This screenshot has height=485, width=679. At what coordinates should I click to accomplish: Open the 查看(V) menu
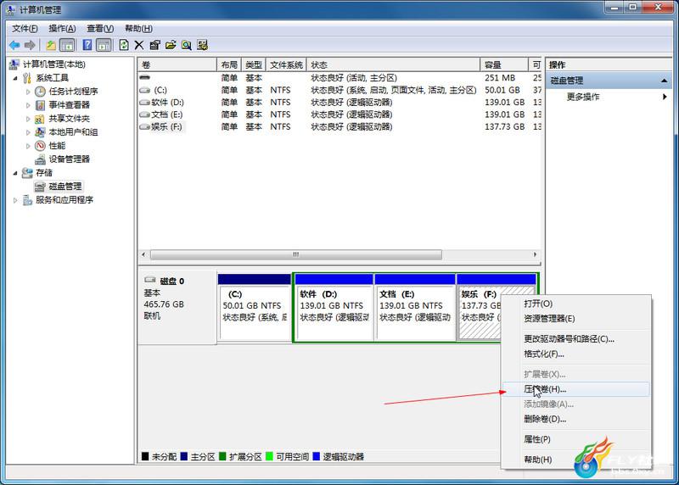(x=100, y=29)
